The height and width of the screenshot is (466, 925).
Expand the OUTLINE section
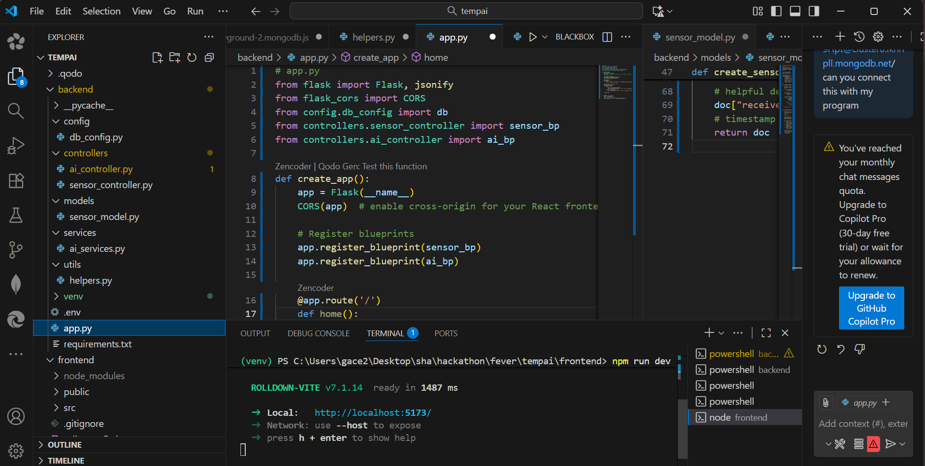coord(64,445)
